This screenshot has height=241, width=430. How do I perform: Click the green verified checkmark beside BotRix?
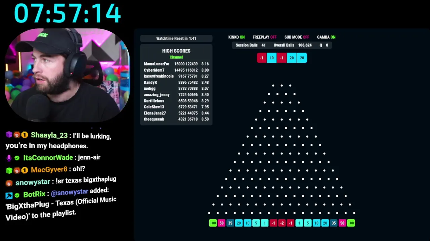pyautogui.click(x=17, y=195)
